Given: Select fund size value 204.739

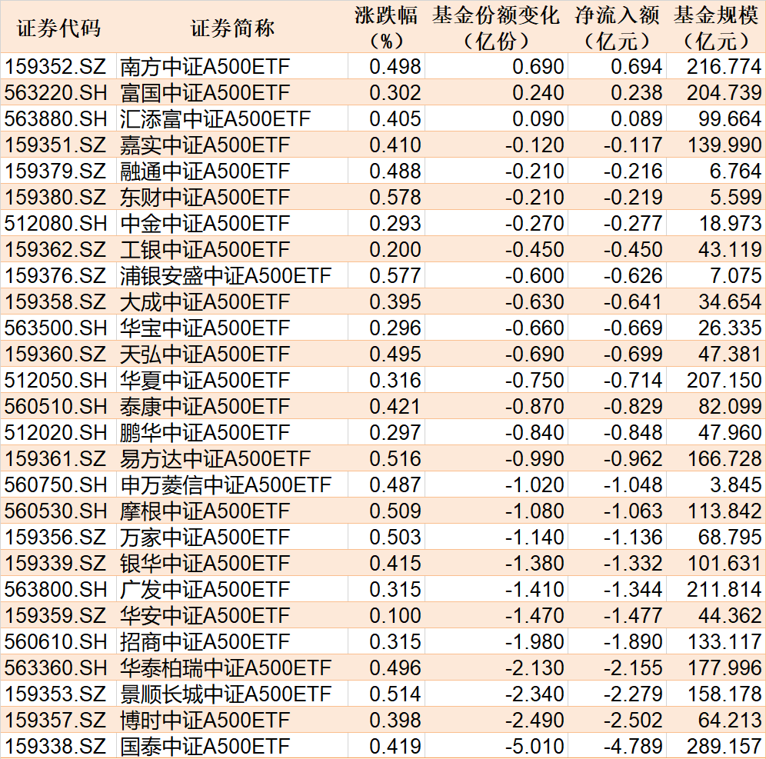Looking at the screenshot, I should click(716, 92).
